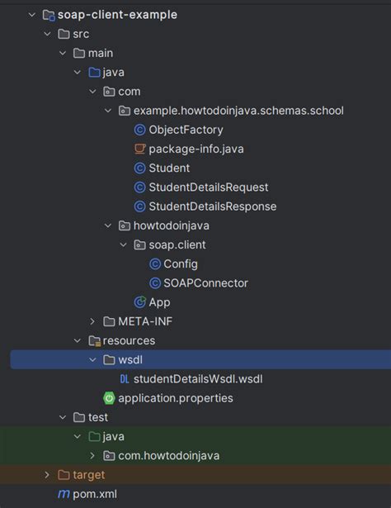The width and height of the screenshot is (391, 508).
Task: Select the SOAPConnector class name
Action: point(205,283)
